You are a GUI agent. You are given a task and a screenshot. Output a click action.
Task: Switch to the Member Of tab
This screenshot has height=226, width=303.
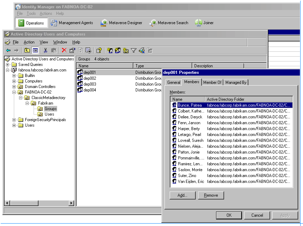pos(212,82)
